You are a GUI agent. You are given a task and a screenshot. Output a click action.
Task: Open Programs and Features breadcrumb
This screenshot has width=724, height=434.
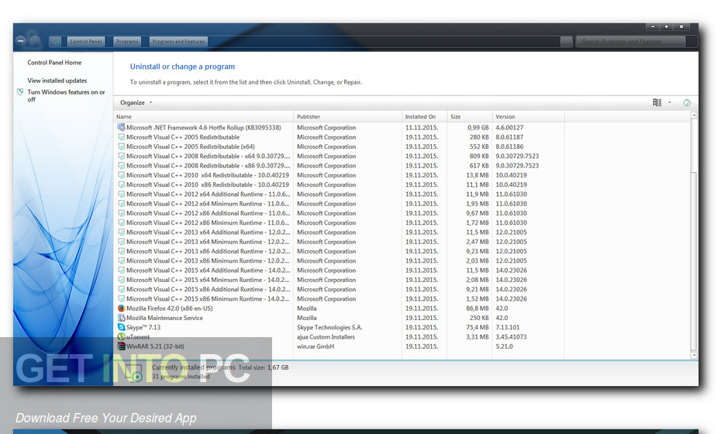tap(178, 42)
